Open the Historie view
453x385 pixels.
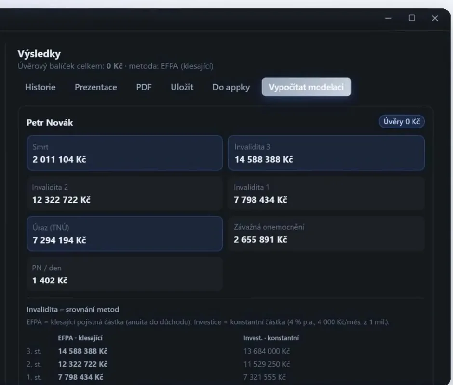(40, 87)
